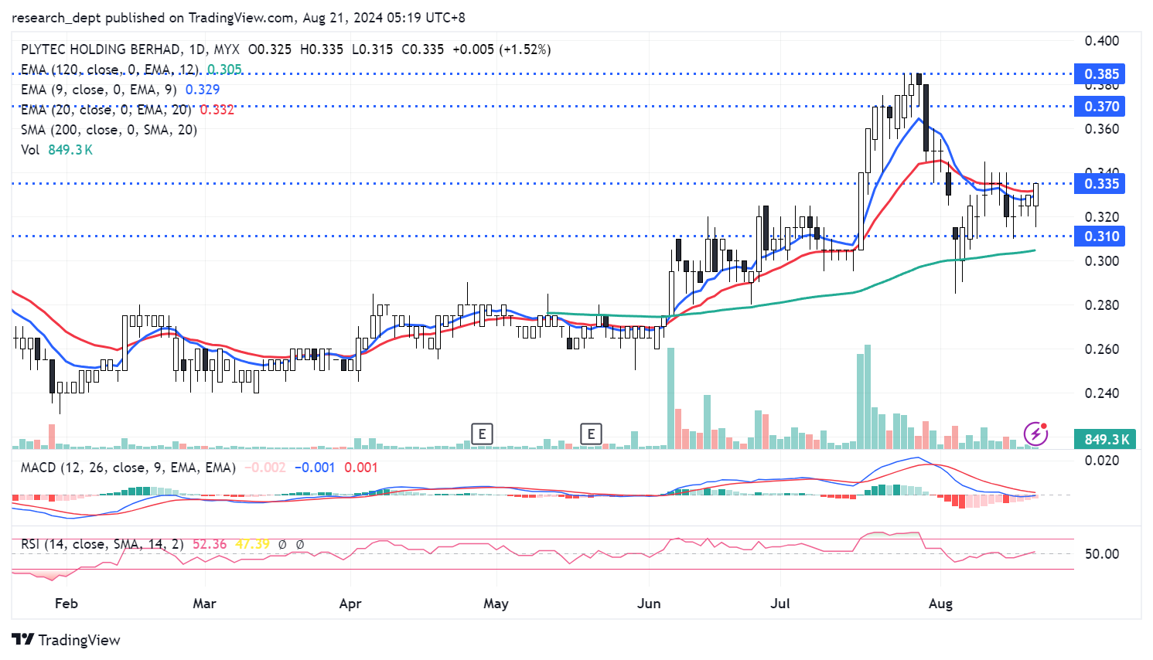
Task: Select the EMA 9 indicator legend
Action: 98,90
